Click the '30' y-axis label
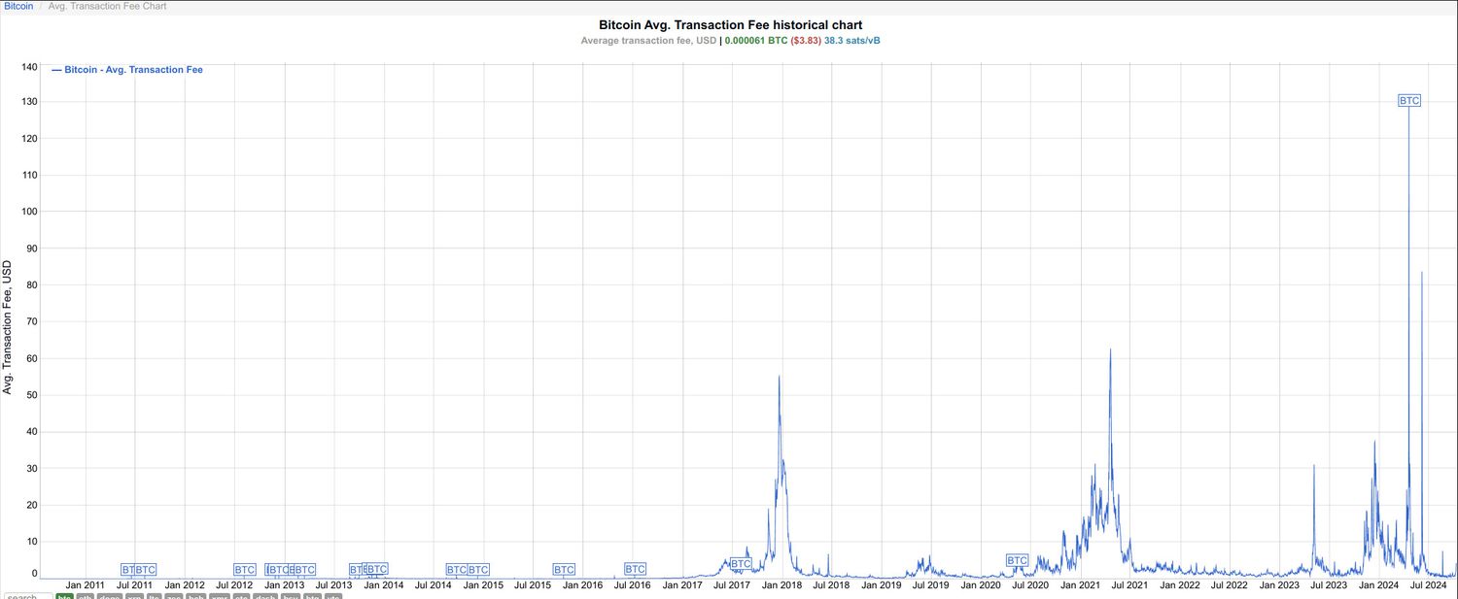 (x=31, y=468)
